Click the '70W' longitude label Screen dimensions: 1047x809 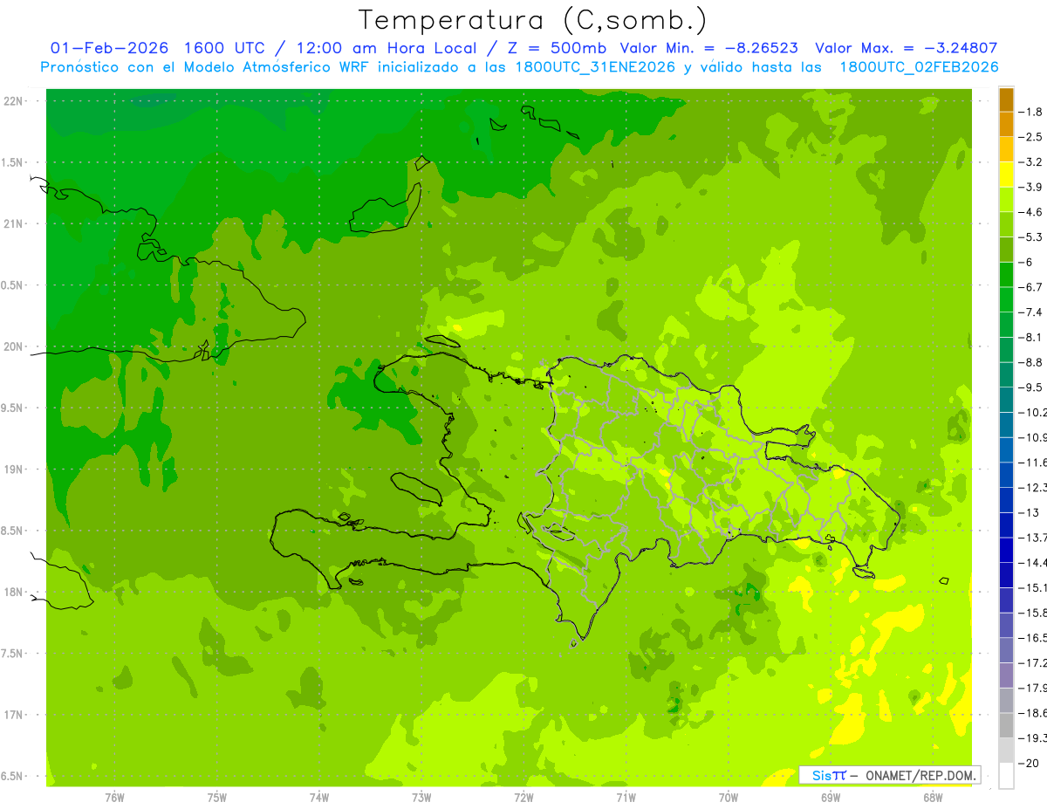pyautogui.click(x=729, y=798)
